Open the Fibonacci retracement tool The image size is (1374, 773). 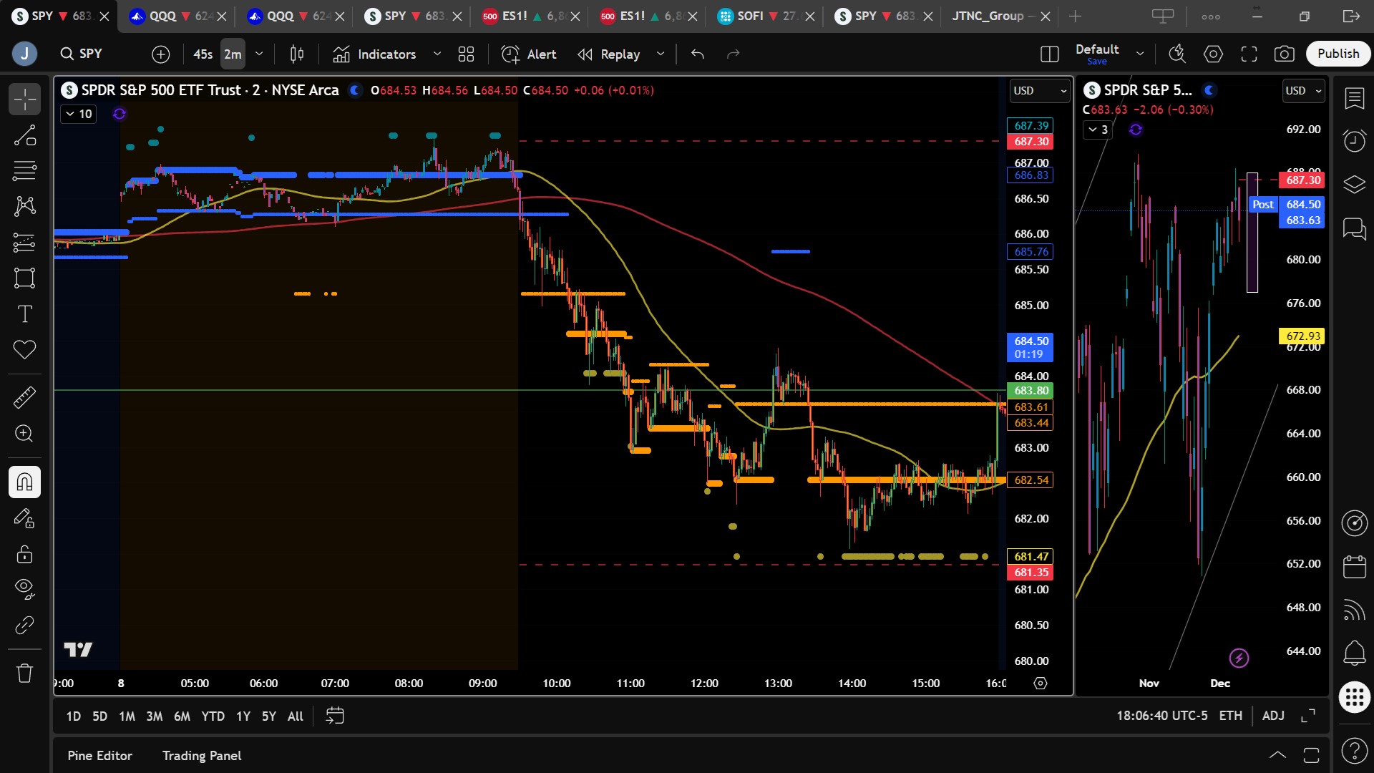click(24, 171)
